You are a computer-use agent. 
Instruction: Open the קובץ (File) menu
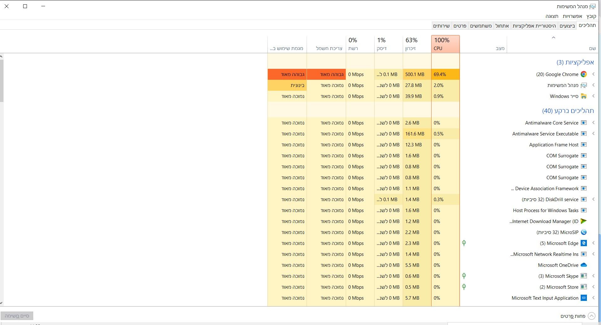[591, 16]
